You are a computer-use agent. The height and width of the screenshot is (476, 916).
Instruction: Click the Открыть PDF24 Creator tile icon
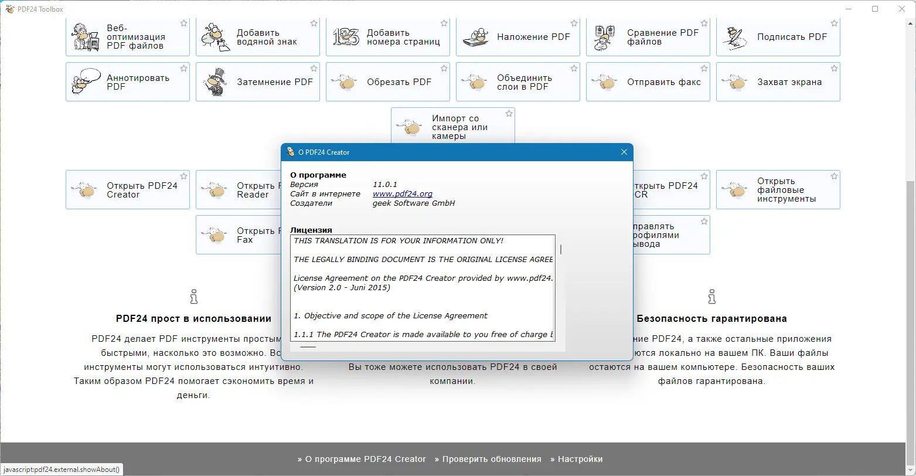coord(84,190)
